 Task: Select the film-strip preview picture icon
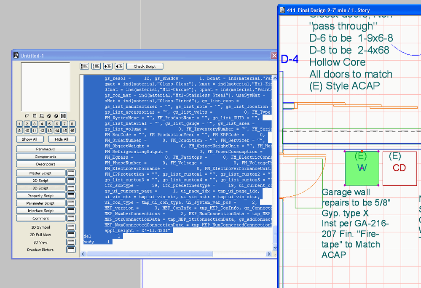point(62,116)
